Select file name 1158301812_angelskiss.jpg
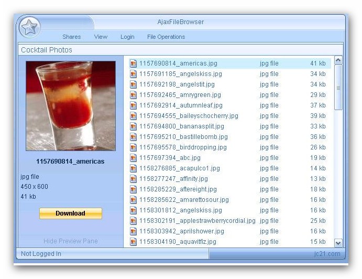The image size is (362, 279). pos(181,210)
